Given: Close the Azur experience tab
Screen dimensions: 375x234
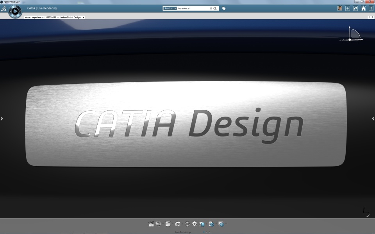Looking at the screenshot, I should [x=84, y=18].
